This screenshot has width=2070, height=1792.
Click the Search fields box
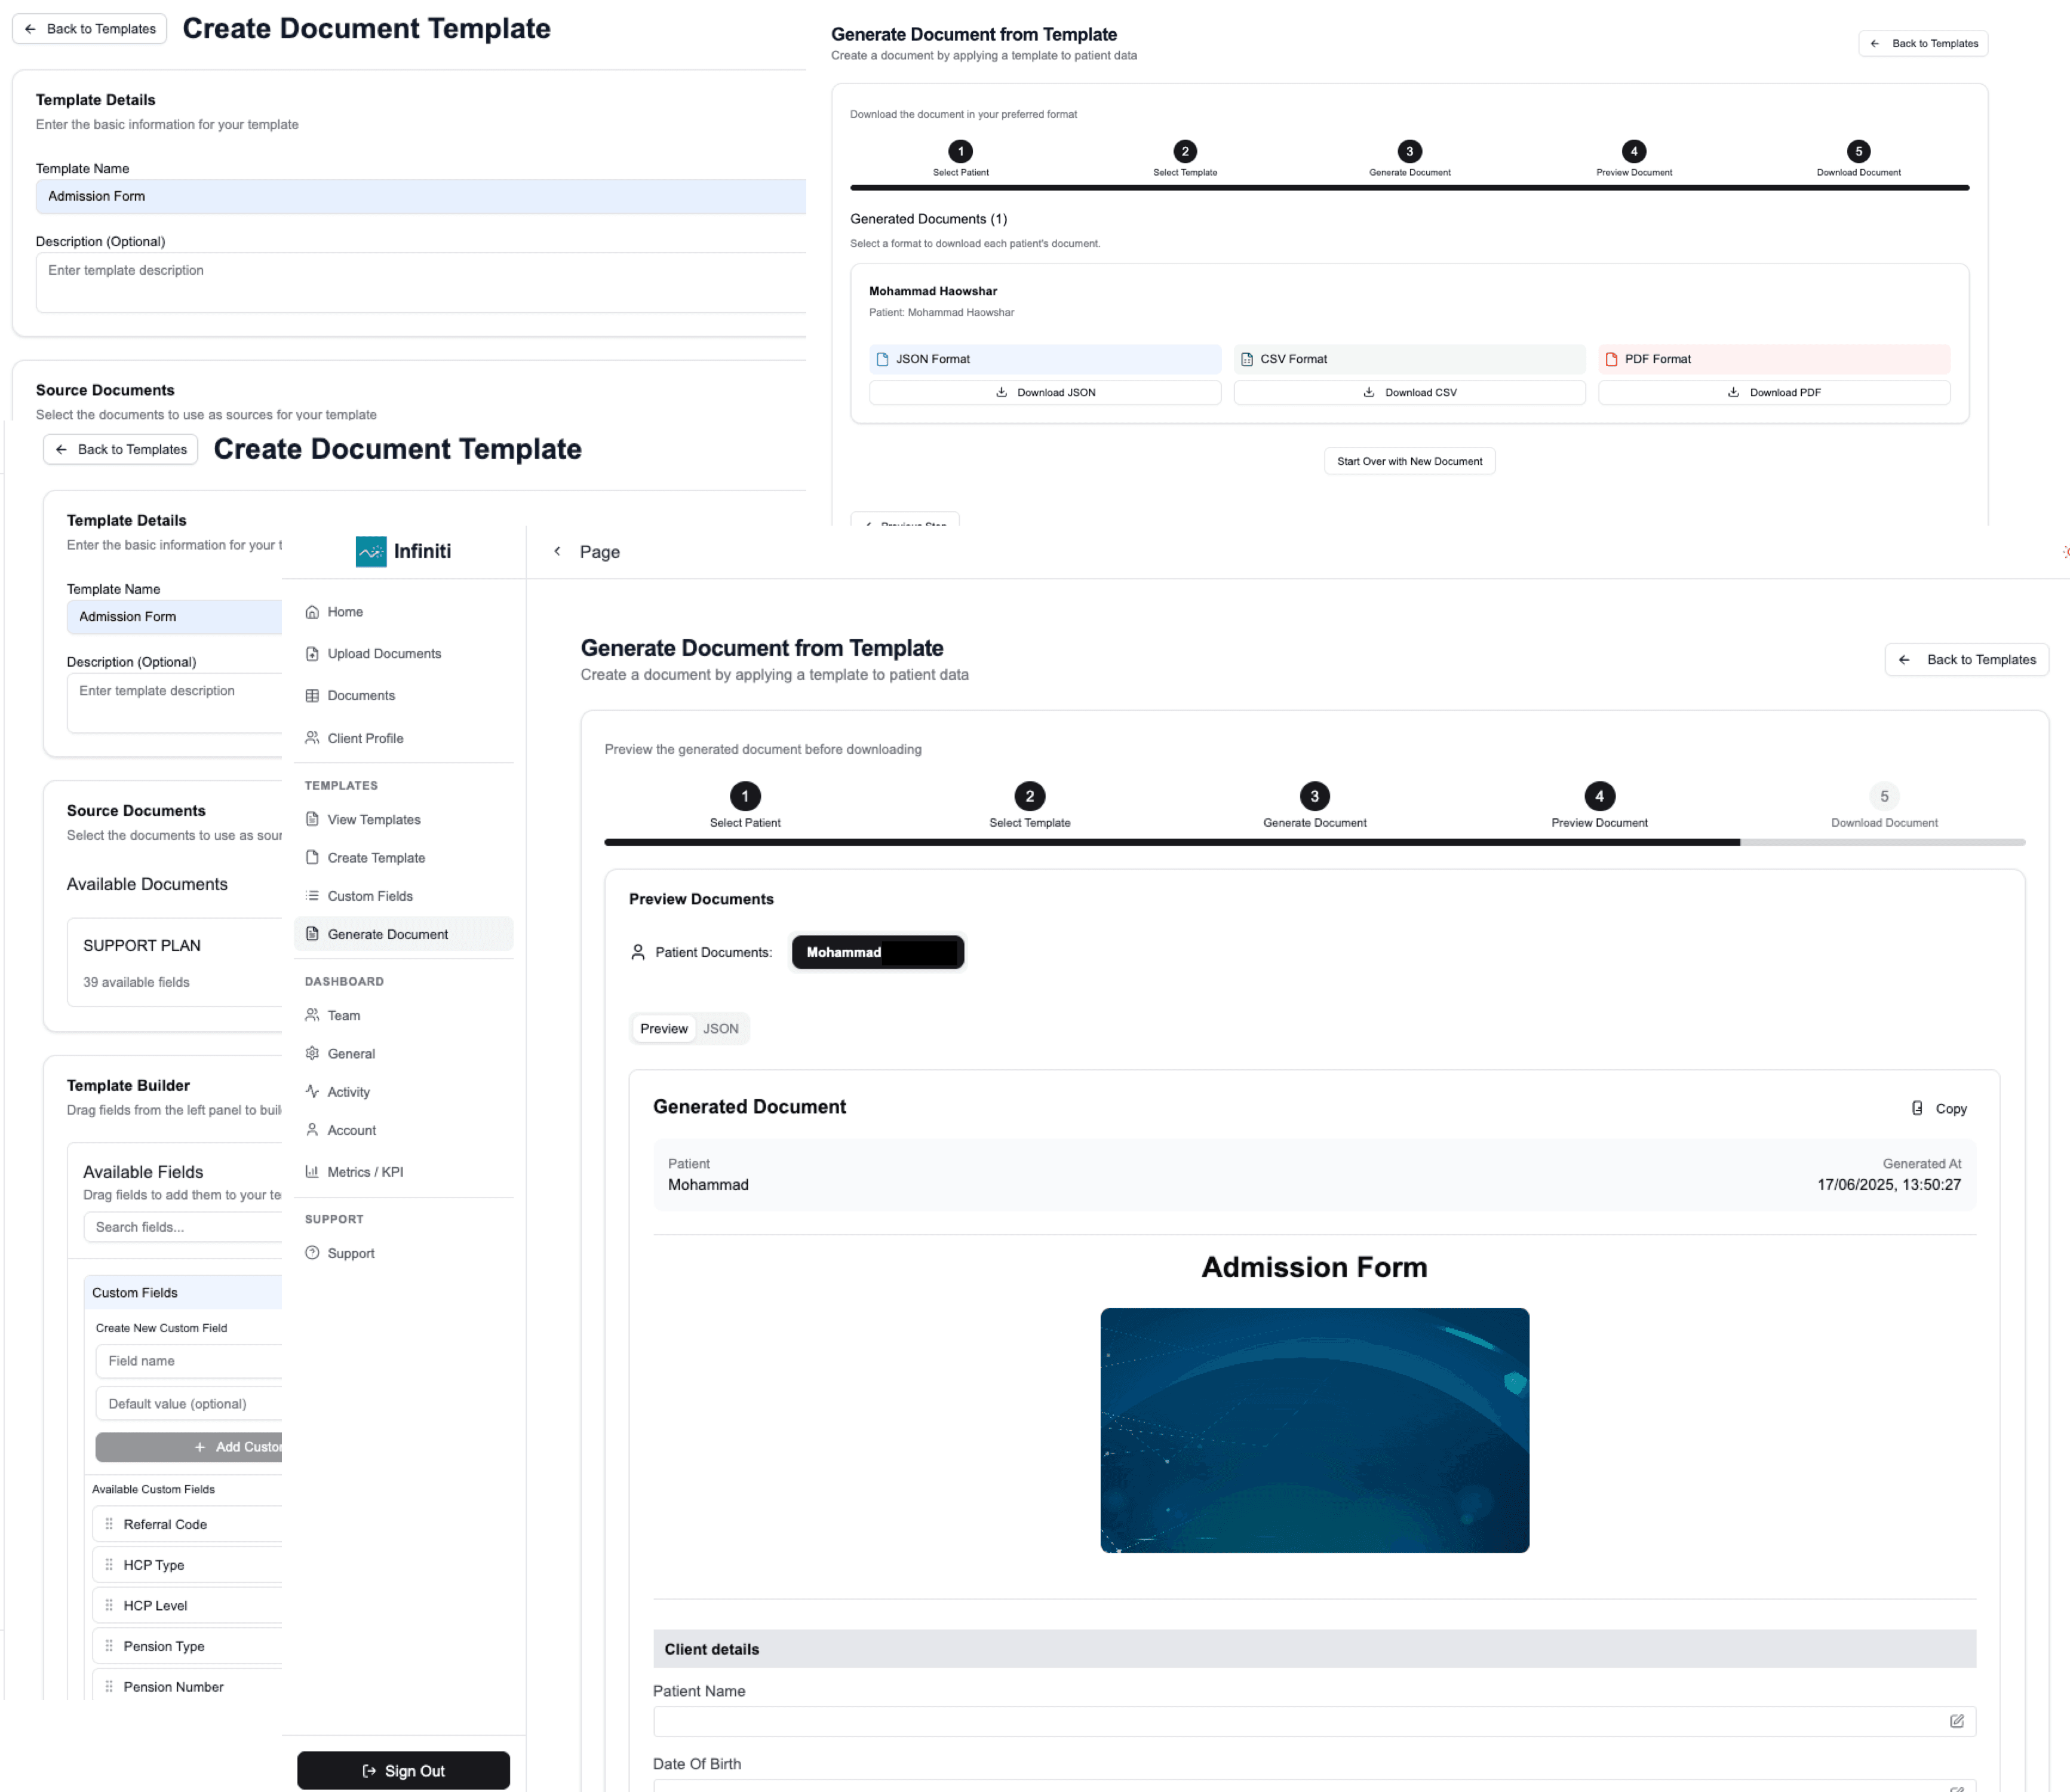pyautogui.click(x=182, y=1227)
